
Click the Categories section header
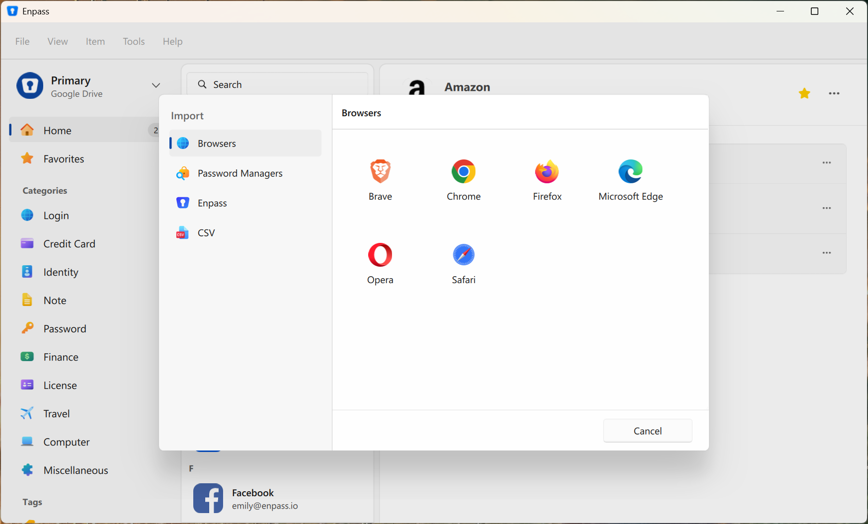click(45, 191)
